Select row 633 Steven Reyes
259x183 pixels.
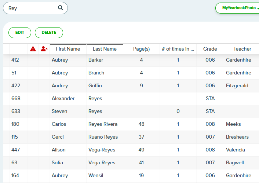131,111
